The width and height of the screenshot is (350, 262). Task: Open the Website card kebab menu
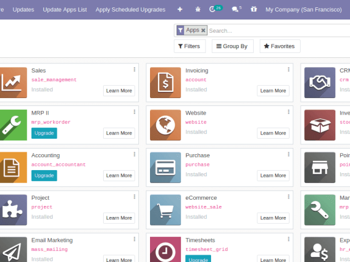[289, 112]
